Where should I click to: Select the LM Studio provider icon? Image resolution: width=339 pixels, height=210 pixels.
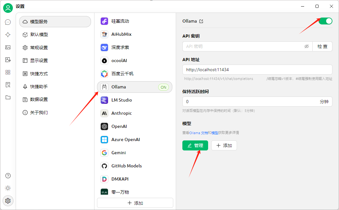pos(105,100)
